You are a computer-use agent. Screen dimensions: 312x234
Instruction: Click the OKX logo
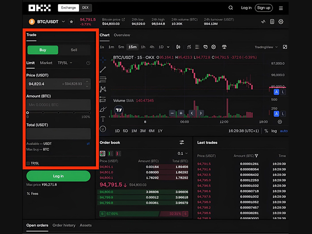click(x=39, y=8)
